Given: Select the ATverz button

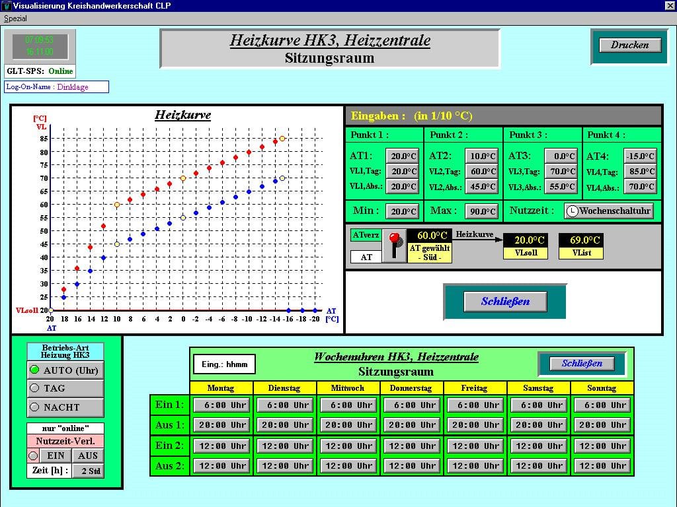Looking at the screenshot, I should point(366,235).
